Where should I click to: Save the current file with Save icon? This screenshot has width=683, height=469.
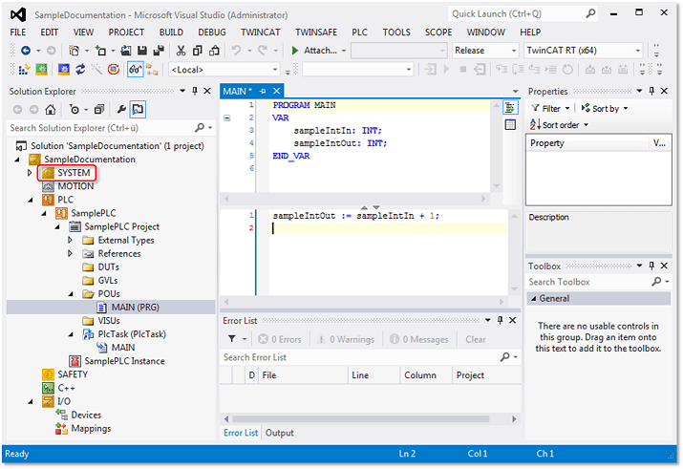click(x=142, y=51)
